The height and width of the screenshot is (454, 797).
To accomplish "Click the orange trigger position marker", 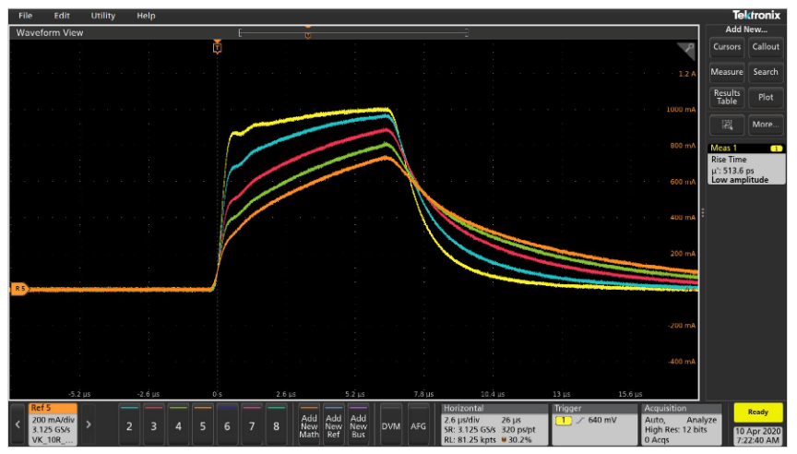I will (217, 47).
